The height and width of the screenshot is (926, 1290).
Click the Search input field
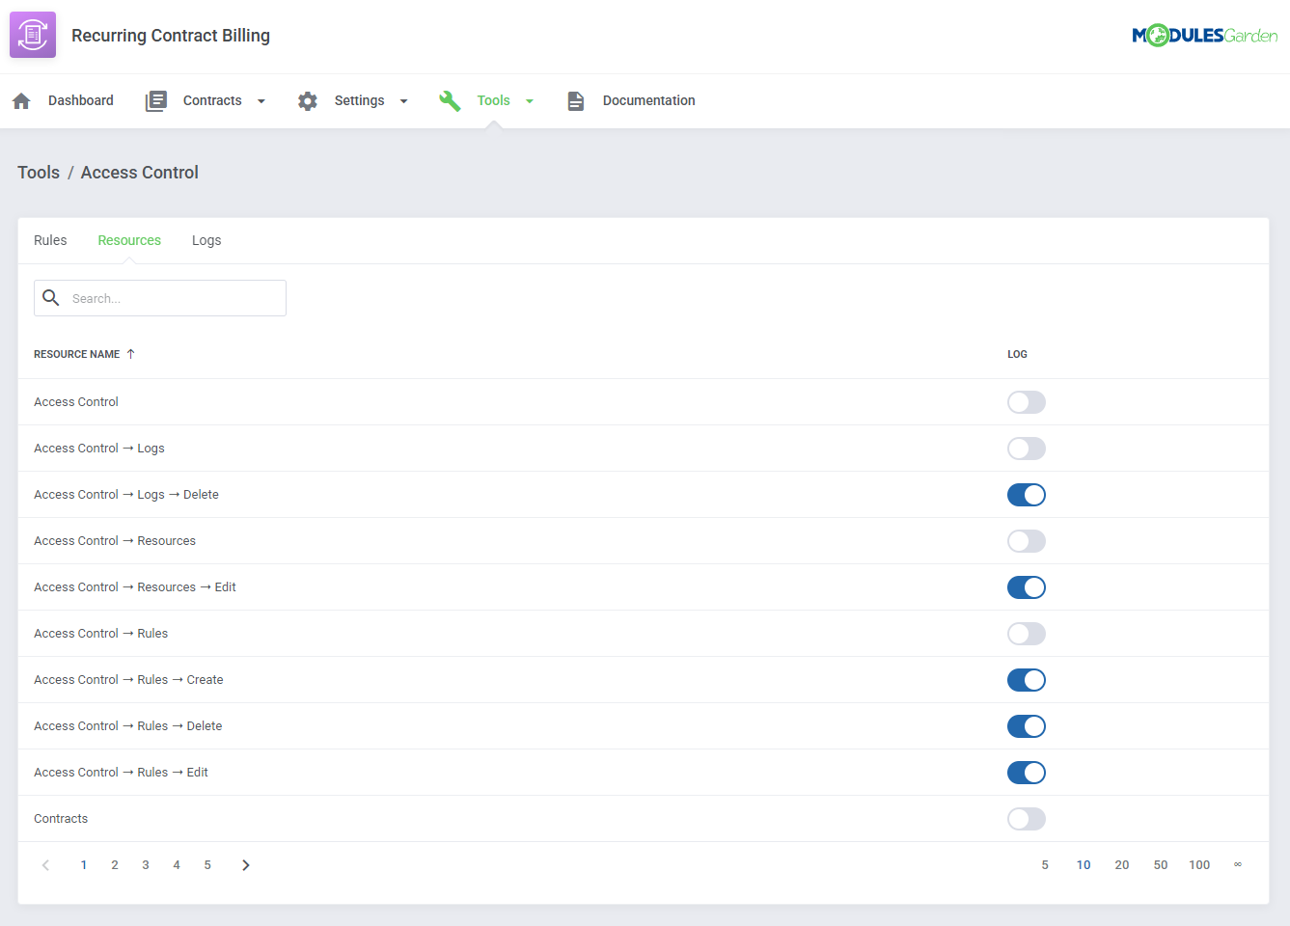[x=160, y=298]
